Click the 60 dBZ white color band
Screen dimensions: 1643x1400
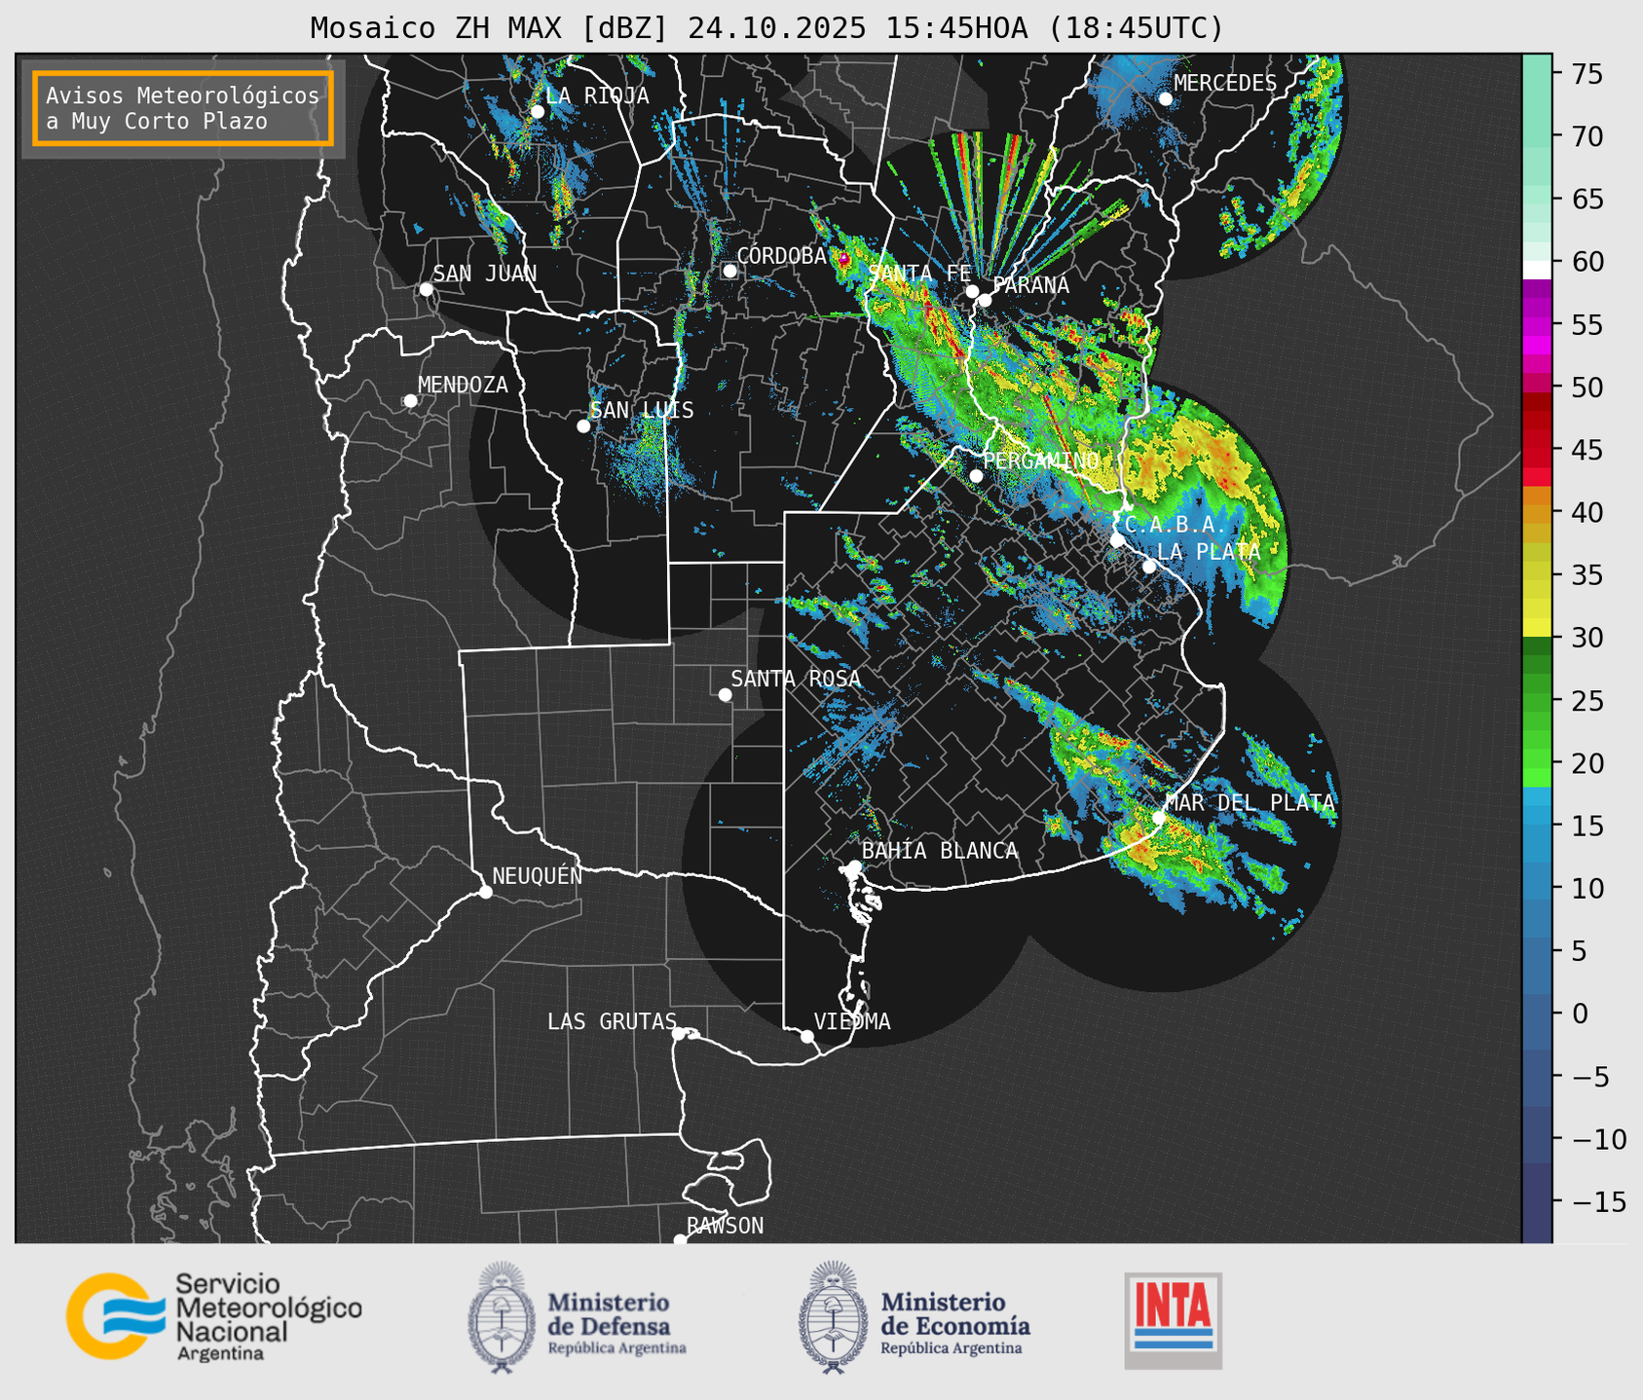1537,270
